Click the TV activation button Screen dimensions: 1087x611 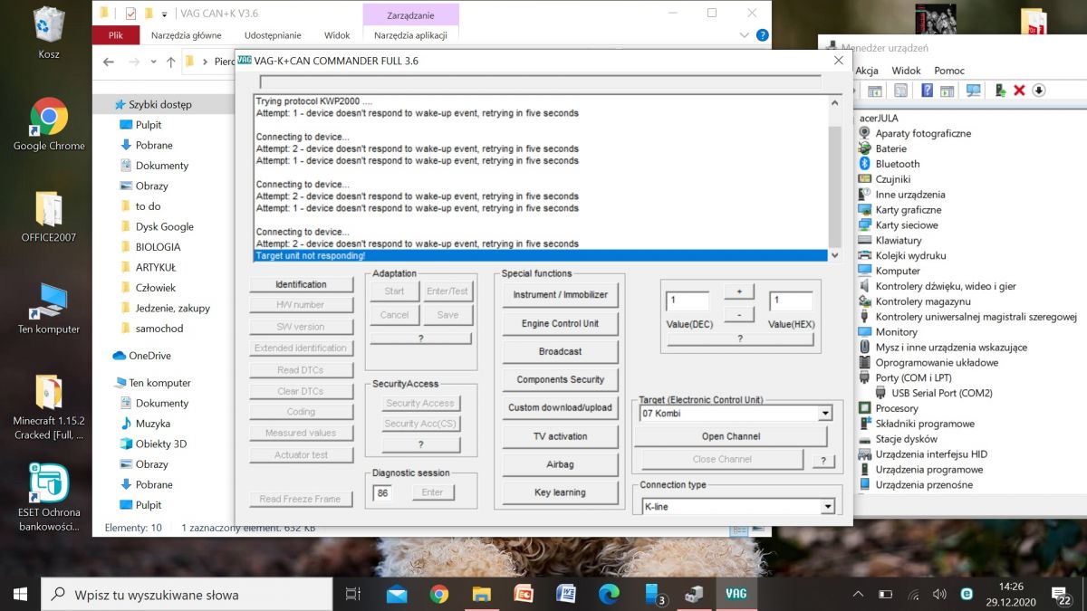(560, 436)
